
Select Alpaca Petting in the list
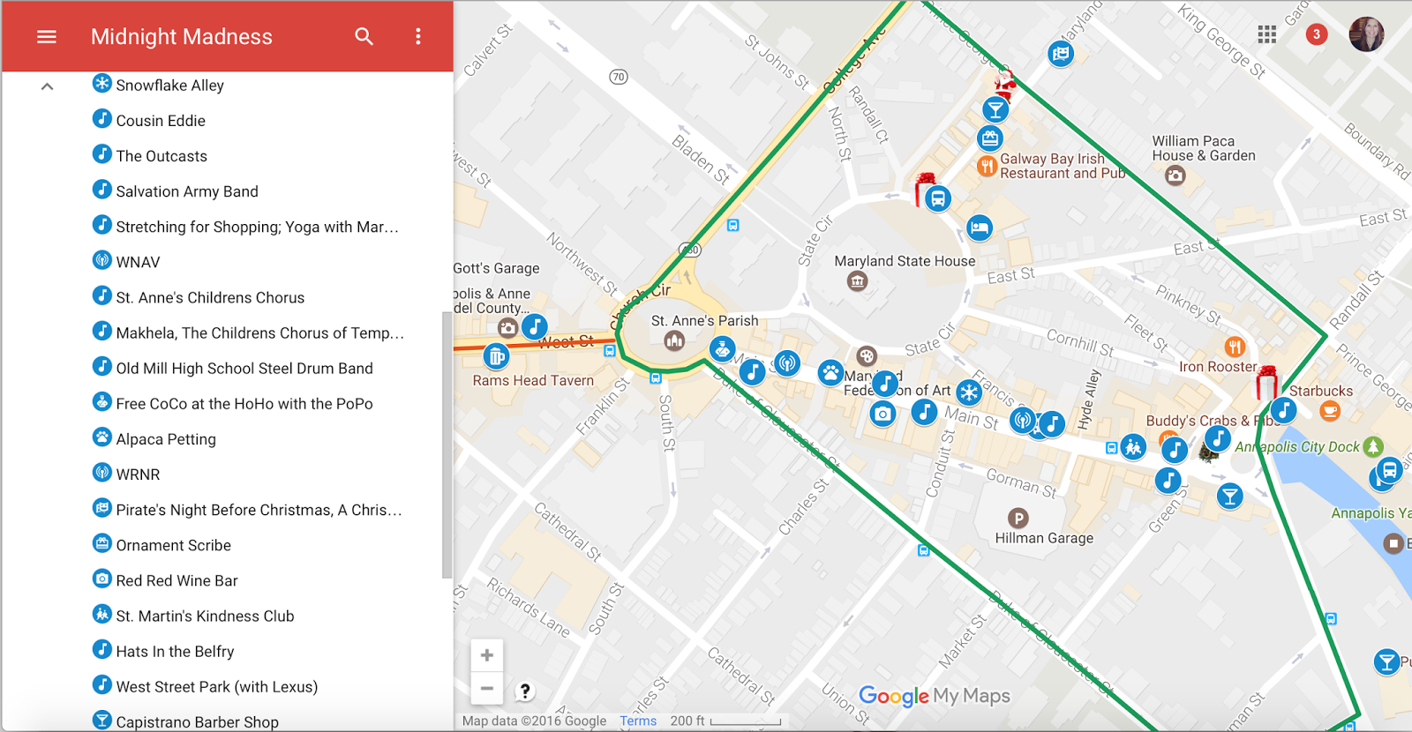[x=154, y=438]
